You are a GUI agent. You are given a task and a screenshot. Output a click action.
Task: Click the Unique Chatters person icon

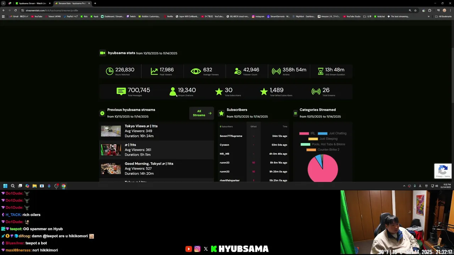coord(173,92)
